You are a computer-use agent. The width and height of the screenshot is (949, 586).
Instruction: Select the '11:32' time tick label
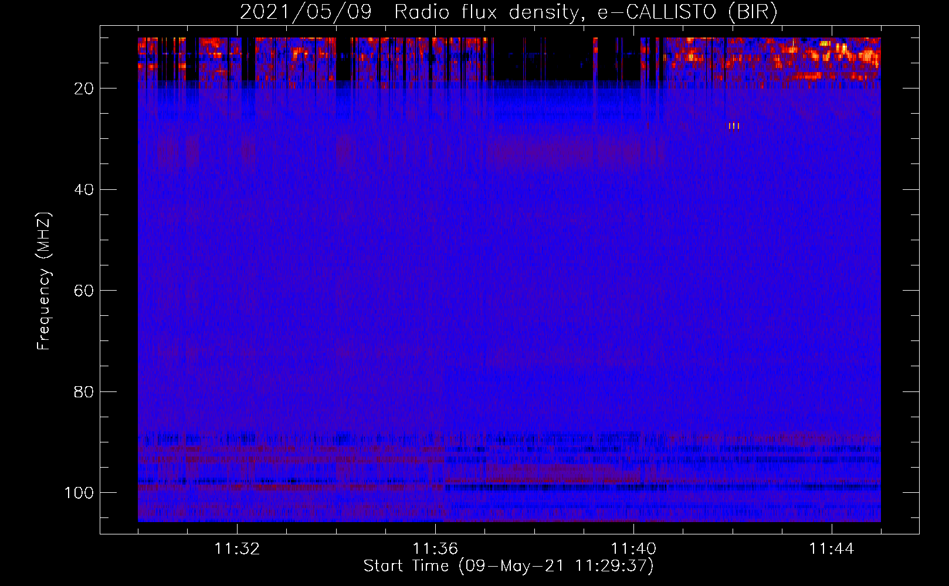237,549
